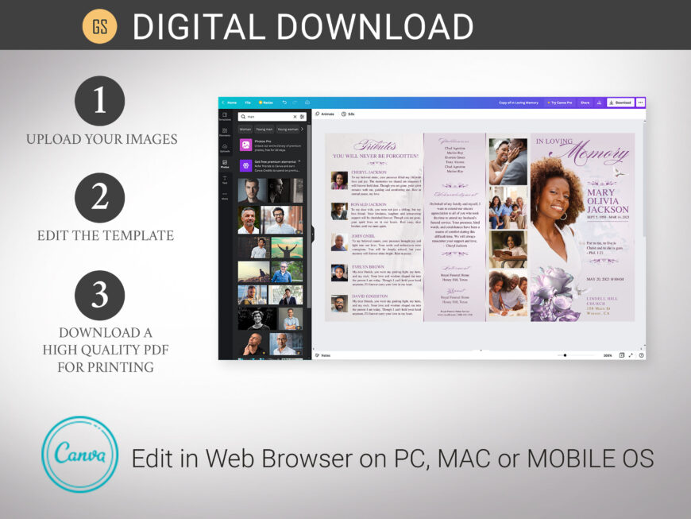Click the Undo arrow icon
Image resolution: width=691 pixels, height=519 pixels.
pos(284,103)
